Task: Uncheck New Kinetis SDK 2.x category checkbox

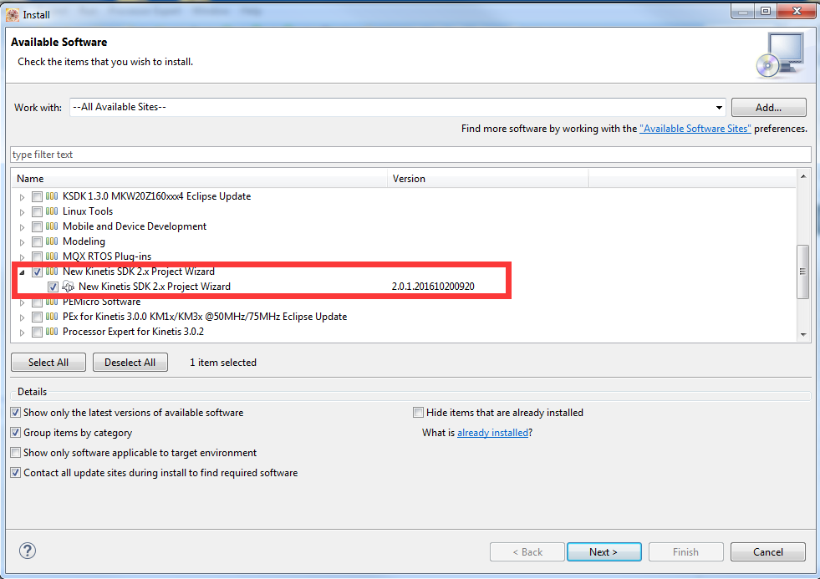Action: coord(37,272)
